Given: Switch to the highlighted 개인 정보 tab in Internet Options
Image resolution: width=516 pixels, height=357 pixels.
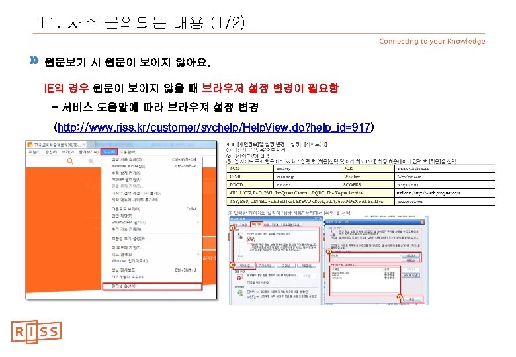Looking at the screenshot, I should click(257, 225).
